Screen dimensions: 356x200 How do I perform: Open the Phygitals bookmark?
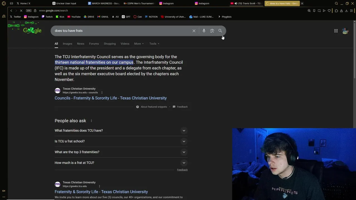[224, 17]
